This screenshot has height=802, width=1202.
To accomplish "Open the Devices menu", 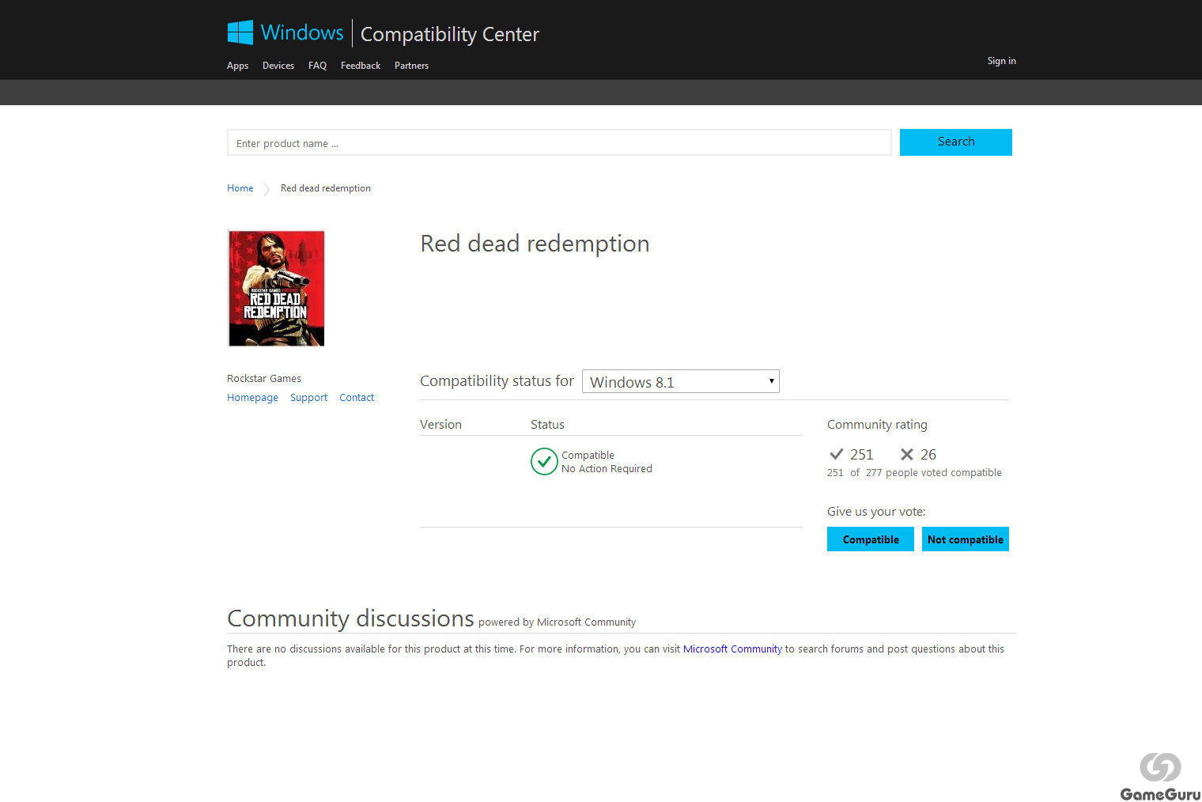I will point(278,66).
